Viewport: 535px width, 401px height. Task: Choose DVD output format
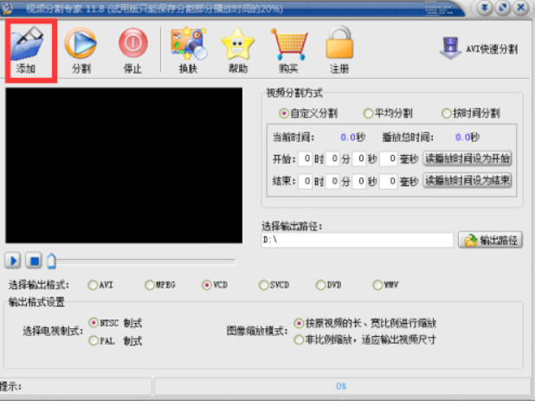pyautogui.click(x=329, y=285)
